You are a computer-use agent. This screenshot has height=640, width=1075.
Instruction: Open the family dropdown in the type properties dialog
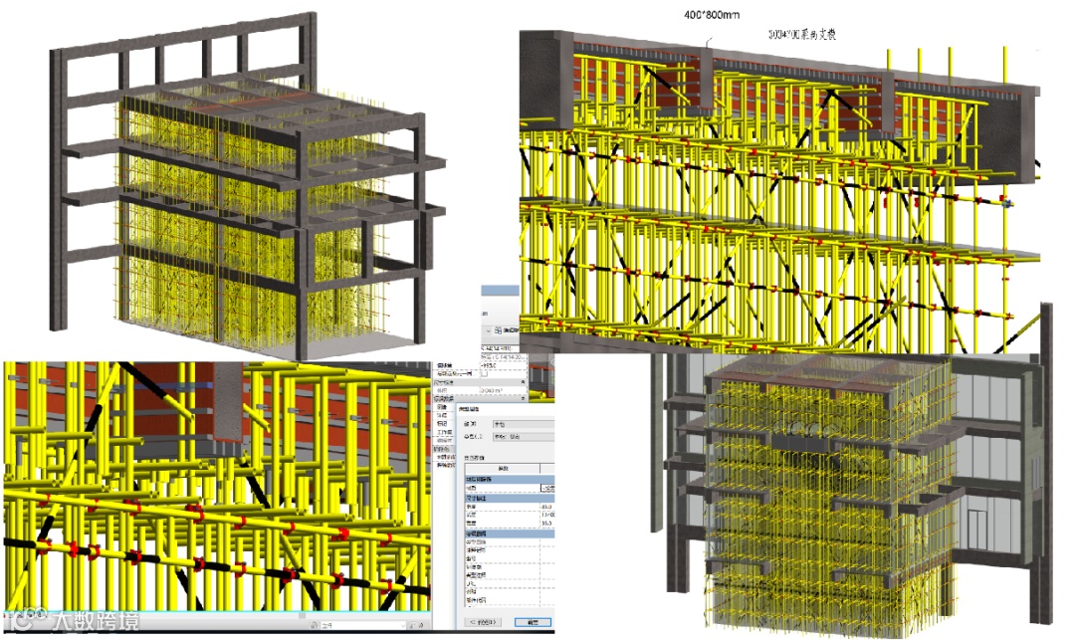pyautogui.click(x=524, y=424)
